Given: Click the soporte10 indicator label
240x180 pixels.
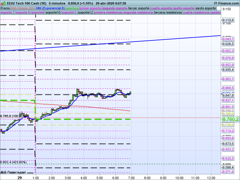Looking at the screenshot, I should pyautogui.click(x=53, y=13).
